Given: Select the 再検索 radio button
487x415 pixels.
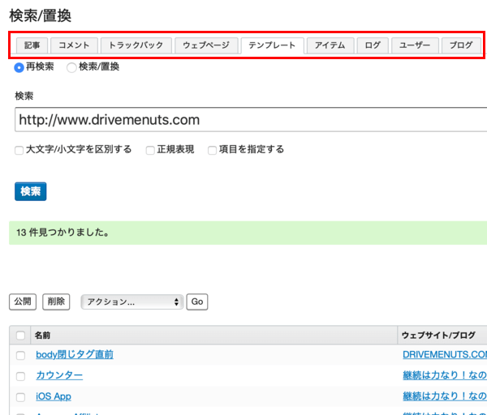Looking at the screenshot, I should click(19, 67).
